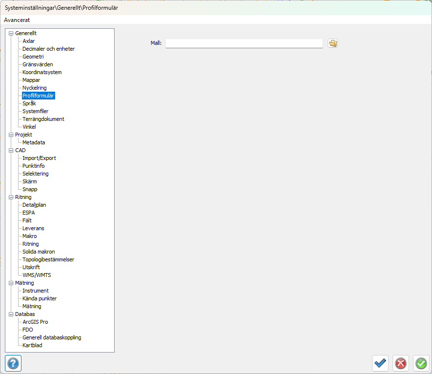Select ArcGIS Pro under Databas
Image resolution: width=432 pixels, height=374 pixels.
pos(35,322)
